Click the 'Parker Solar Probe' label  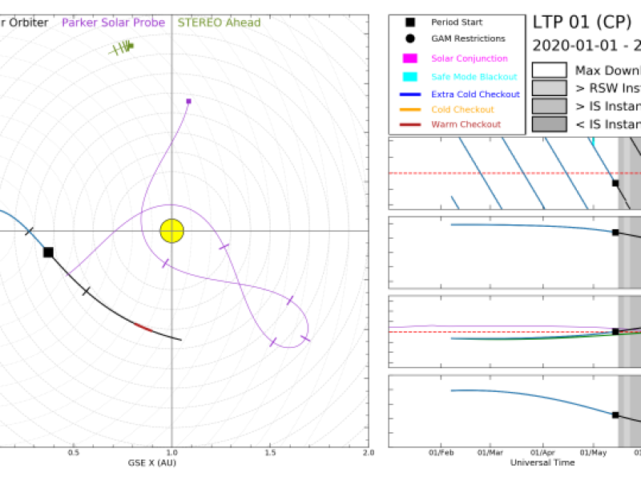pyautogui.click(x=113, y=22)
